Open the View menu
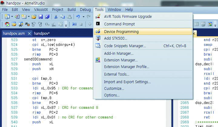Screen dimensions: 218x127 26,10
